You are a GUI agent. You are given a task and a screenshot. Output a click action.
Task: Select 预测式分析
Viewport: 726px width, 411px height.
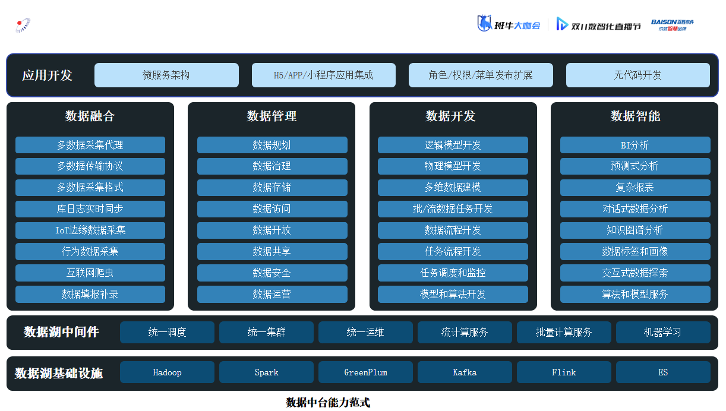635,166
